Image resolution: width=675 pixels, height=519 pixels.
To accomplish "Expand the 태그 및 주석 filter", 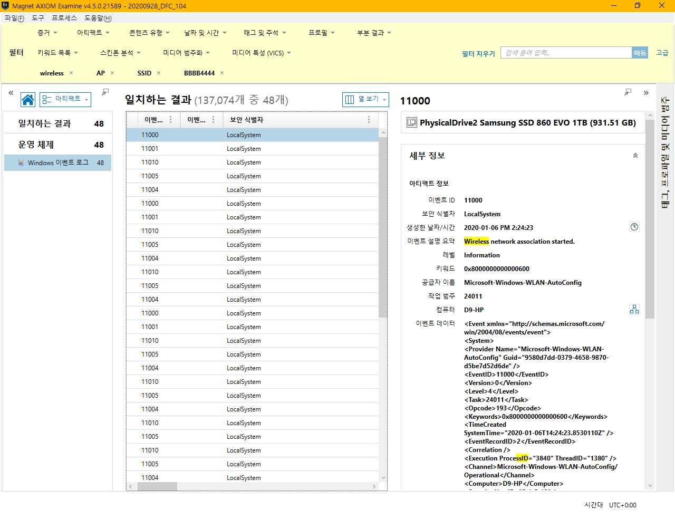I will pos(265,33).
